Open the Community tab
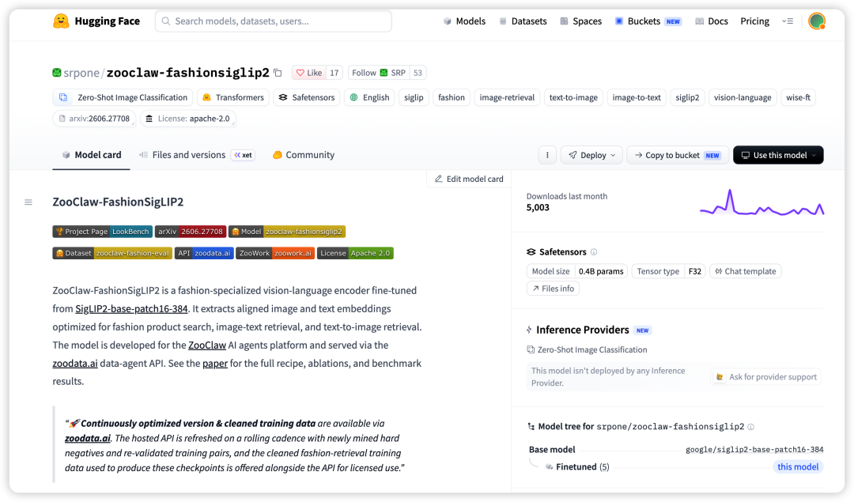 click(304, 155)
